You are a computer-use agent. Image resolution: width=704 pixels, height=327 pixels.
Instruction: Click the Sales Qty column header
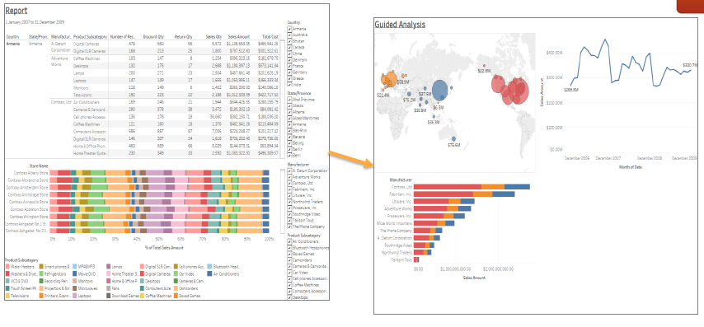point(214,37)
